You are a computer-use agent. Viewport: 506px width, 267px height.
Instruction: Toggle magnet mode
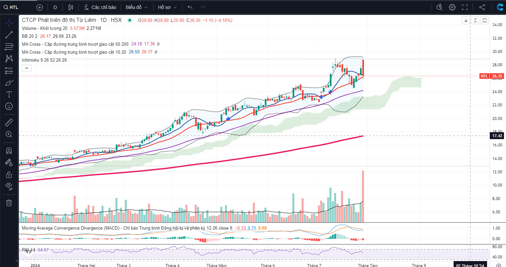(x=9, y=151)
